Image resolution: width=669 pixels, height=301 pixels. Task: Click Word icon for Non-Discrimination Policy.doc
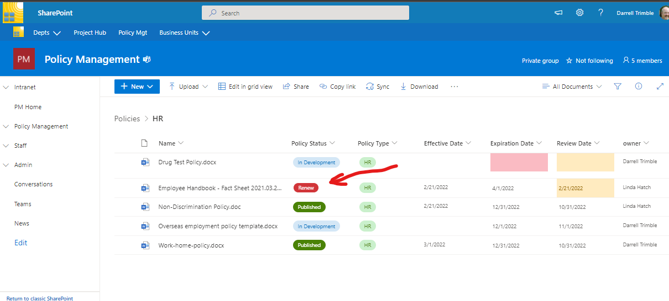pyautogui.click(x=145, y=207)
